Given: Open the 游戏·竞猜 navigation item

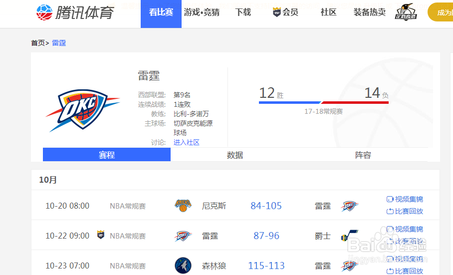Looking at the screenshot, I should pyautogui.click(x=202, y=12).
